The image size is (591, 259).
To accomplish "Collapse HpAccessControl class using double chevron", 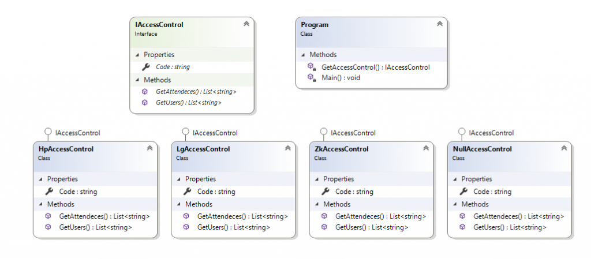I will [x=149, y=148].
